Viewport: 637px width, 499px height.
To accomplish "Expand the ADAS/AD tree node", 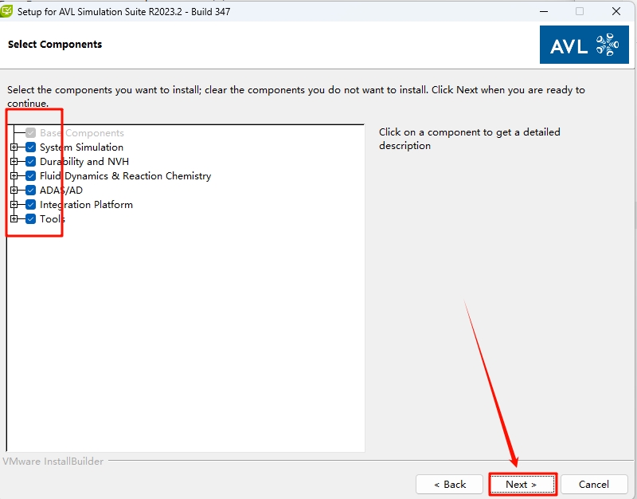I will (x=14, y=191).
